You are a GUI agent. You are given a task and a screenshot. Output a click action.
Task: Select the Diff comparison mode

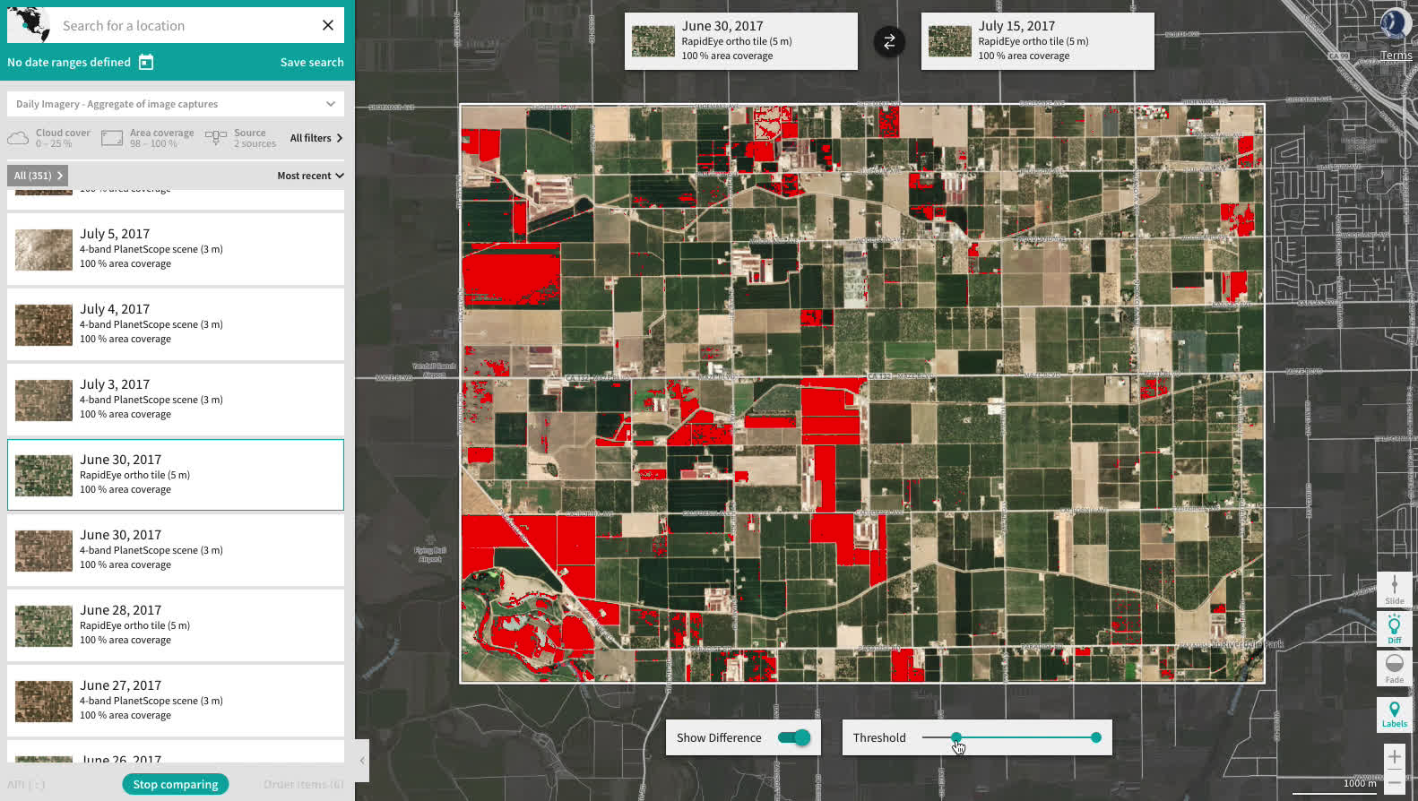click(1394, 629)
